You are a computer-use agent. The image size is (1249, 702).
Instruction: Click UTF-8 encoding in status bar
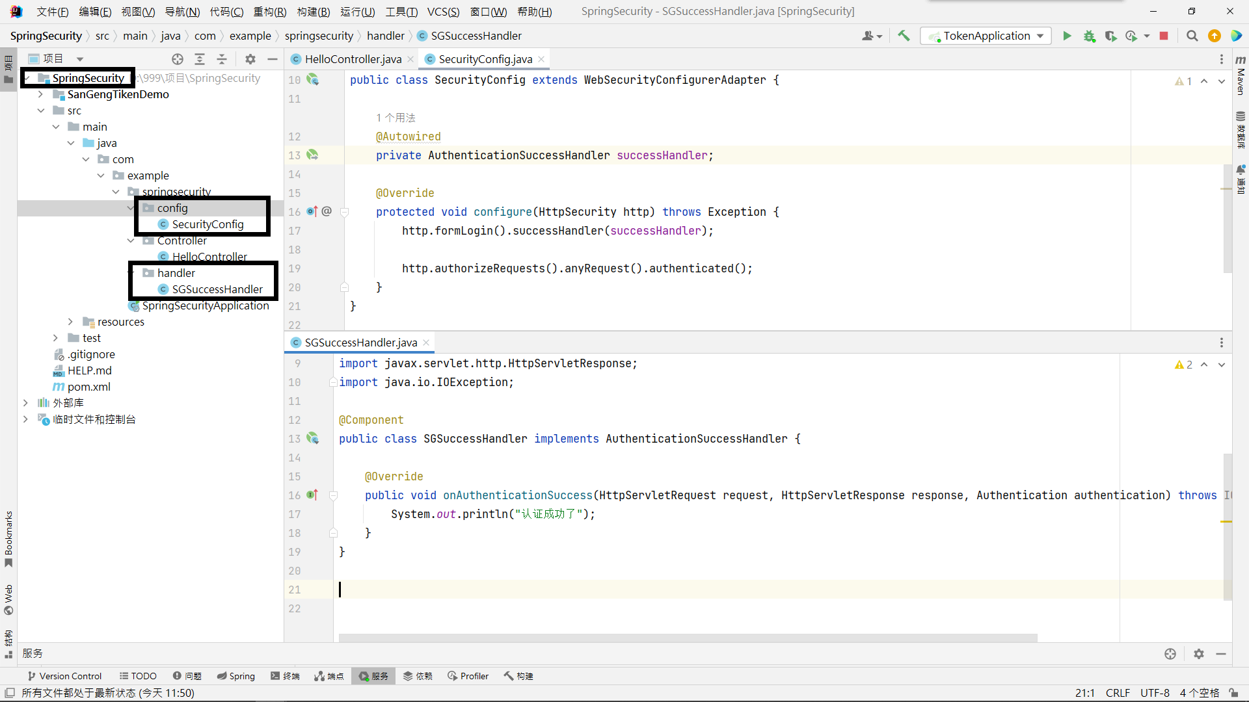tap(1154, 693)
